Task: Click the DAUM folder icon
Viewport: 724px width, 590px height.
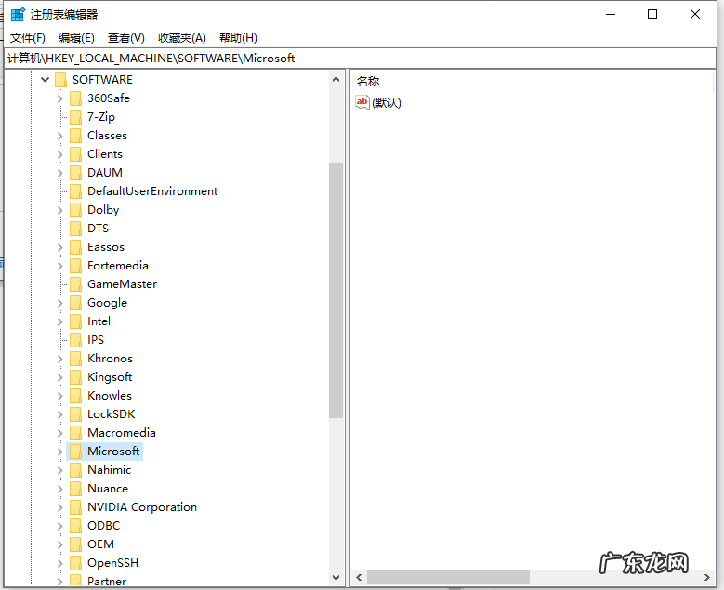Action: tap(75, 173)
